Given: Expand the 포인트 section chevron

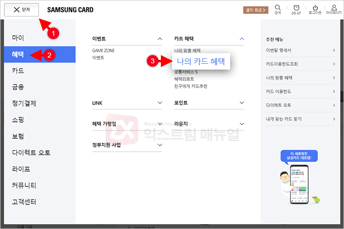Looking at the screenshot, I should (x=242, y=103).
